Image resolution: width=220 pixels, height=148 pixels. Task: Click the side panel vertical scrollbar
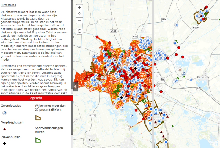[x=72, y=55]
